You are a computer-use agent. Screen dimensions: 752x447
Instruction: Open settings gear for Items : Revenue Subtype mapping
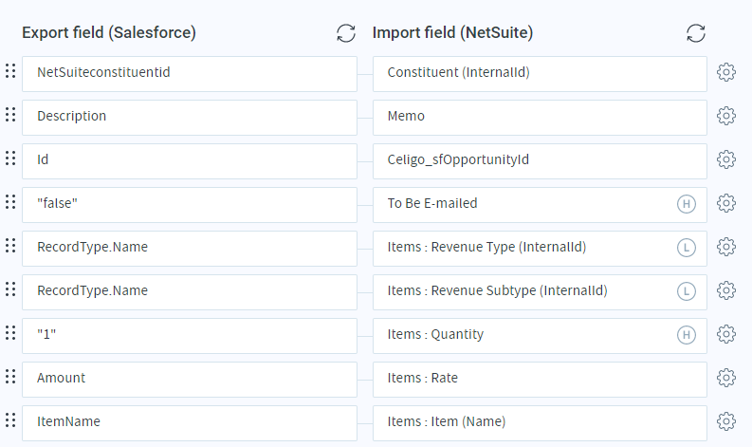(726, 290)
